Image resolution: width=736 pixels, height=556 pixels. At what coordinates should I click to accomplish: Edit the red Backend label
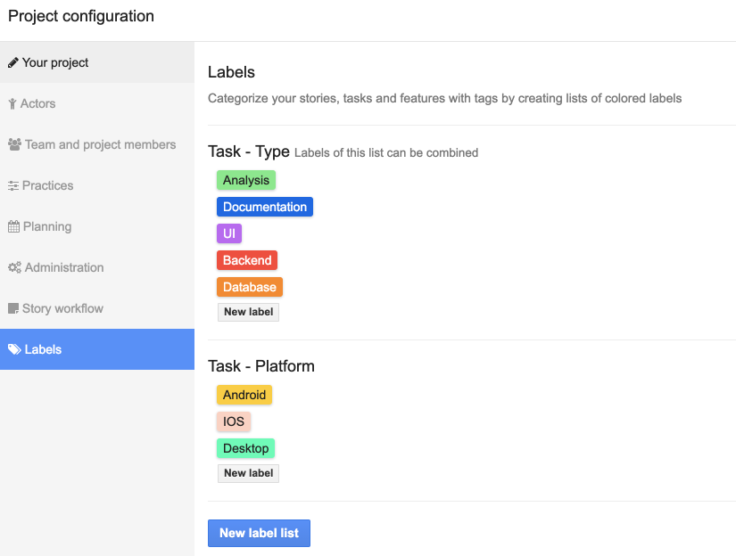click(247, 260)
